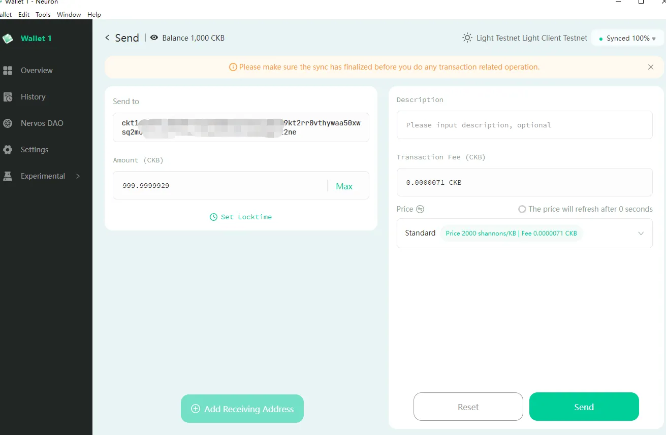Click the price refresh countdown spinner icon
The height and width of the screenshot is (435, 666).
click(x=522, y=209)
